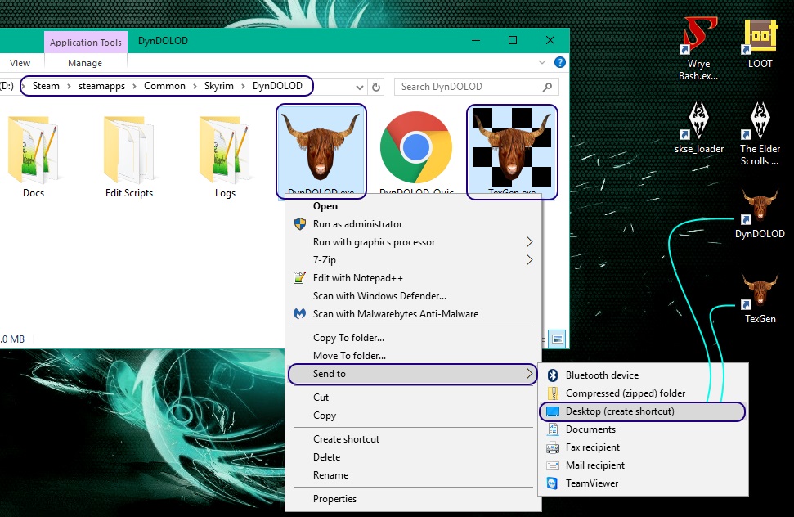
Task: Refresh the Explorer address bar
Action: 375,87
